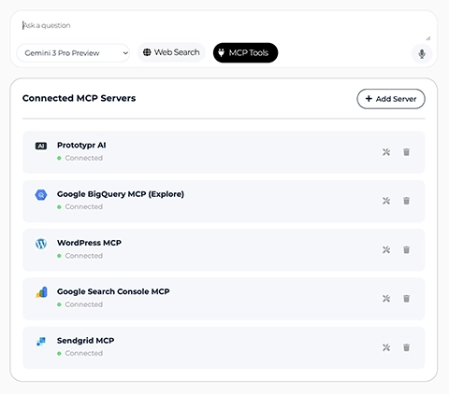Select the WordPress MCP server name
449x394 pixels.
89,243
